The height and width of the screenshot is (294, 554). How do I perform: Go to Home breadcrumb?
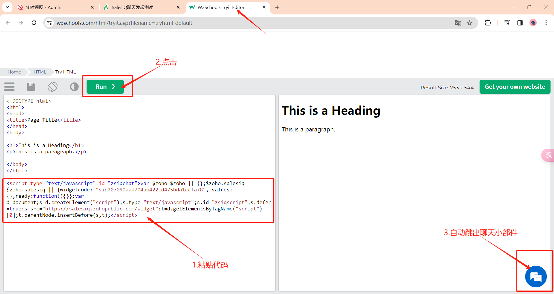point(14,72)
